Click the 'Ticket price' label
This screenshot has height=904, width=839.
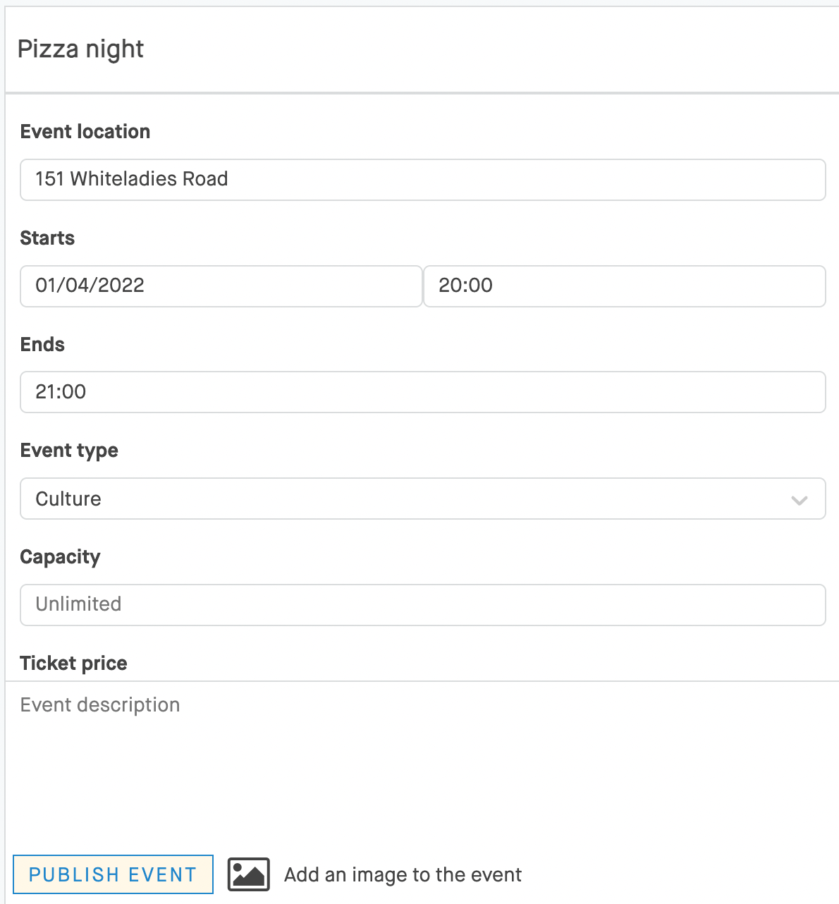pos(73,664)
